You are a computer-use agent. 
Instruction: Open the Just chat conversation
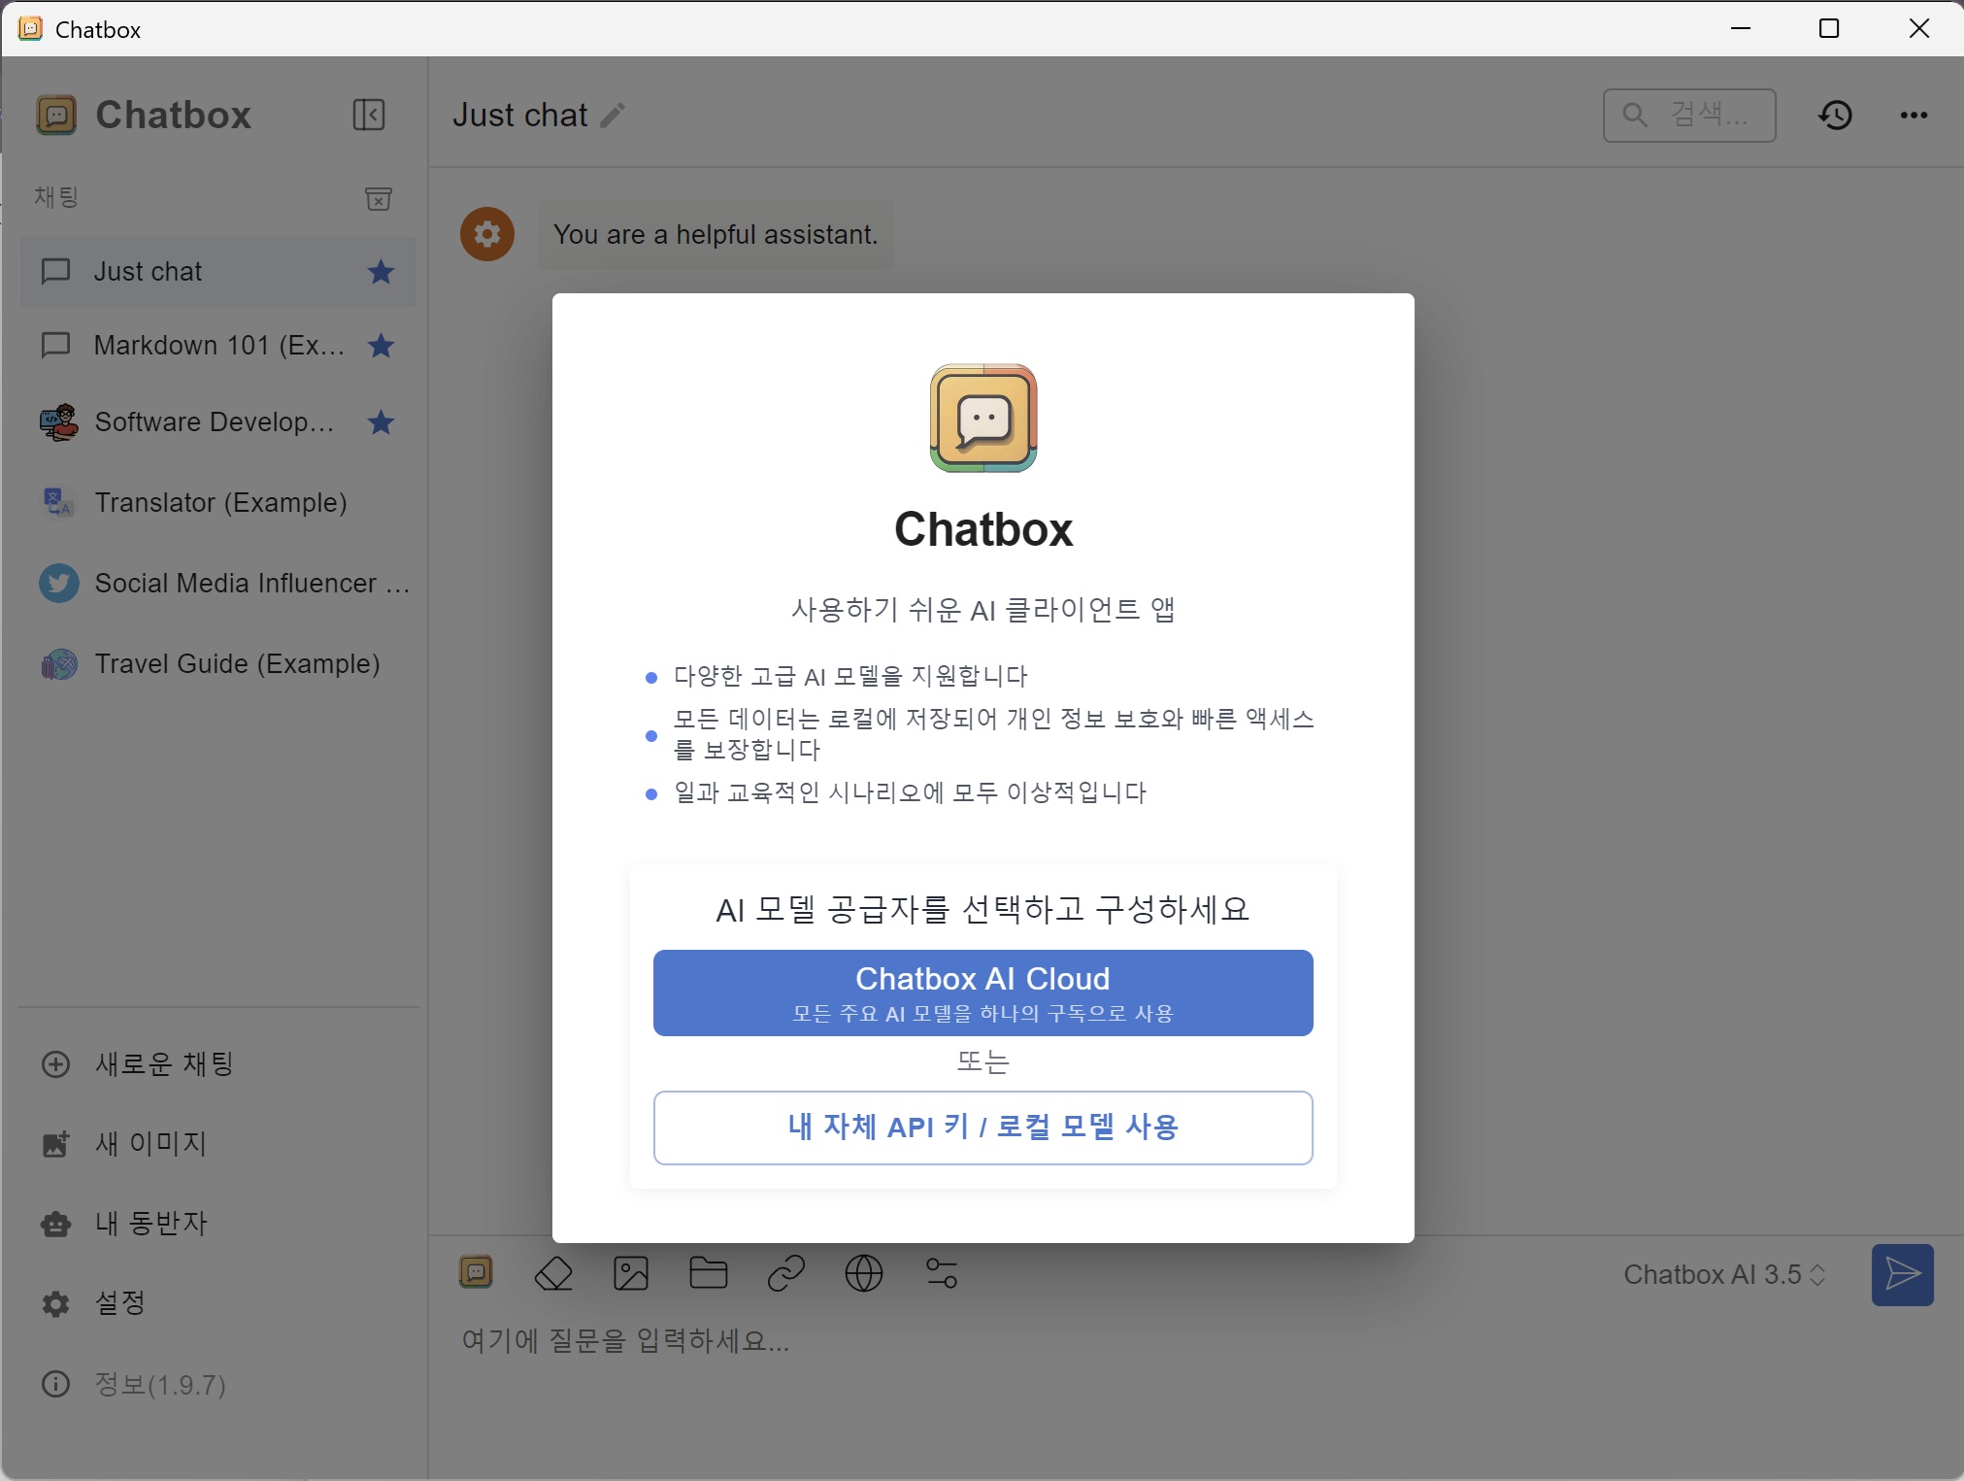(x=218, y=272)
